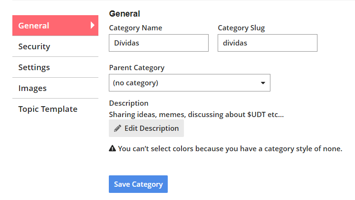Open the Parent Category dropdown
Screen dimensions: 355x200
tap(190, 83)
